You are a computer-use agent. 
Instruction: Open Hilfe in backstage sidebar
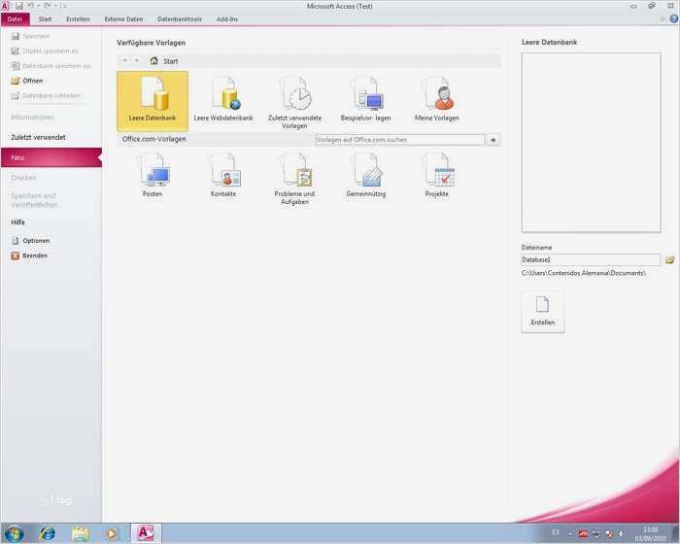coord(17,222)
